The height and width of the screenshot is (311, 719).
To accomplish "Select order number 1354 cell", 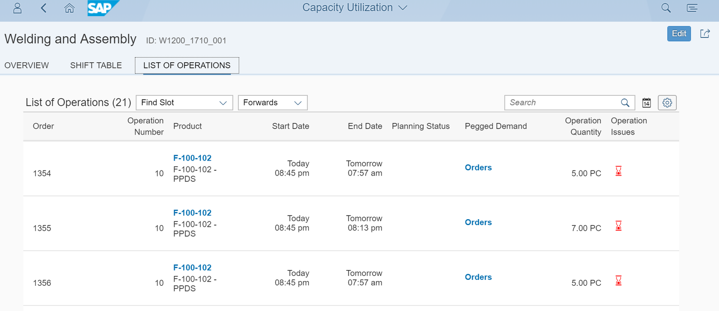I will pyautogui.click(x=42, y=173).
